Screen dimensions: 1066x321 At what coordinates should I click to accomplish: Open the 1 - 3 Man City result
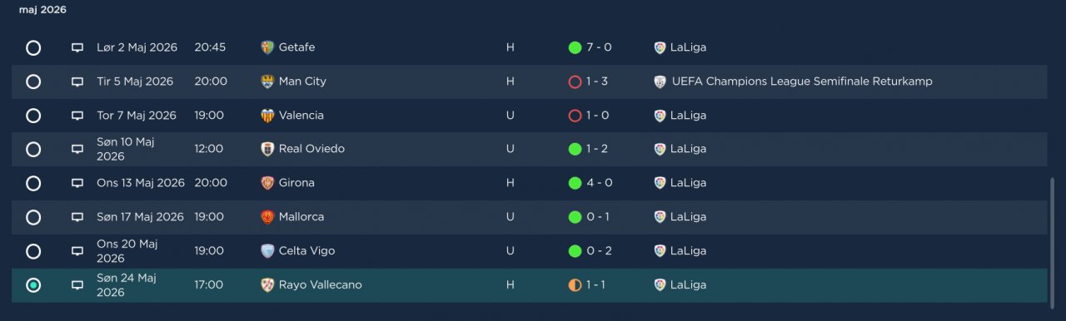596,81
